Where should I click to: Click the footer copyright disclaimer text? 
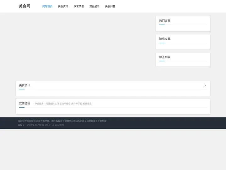[62, 121]
